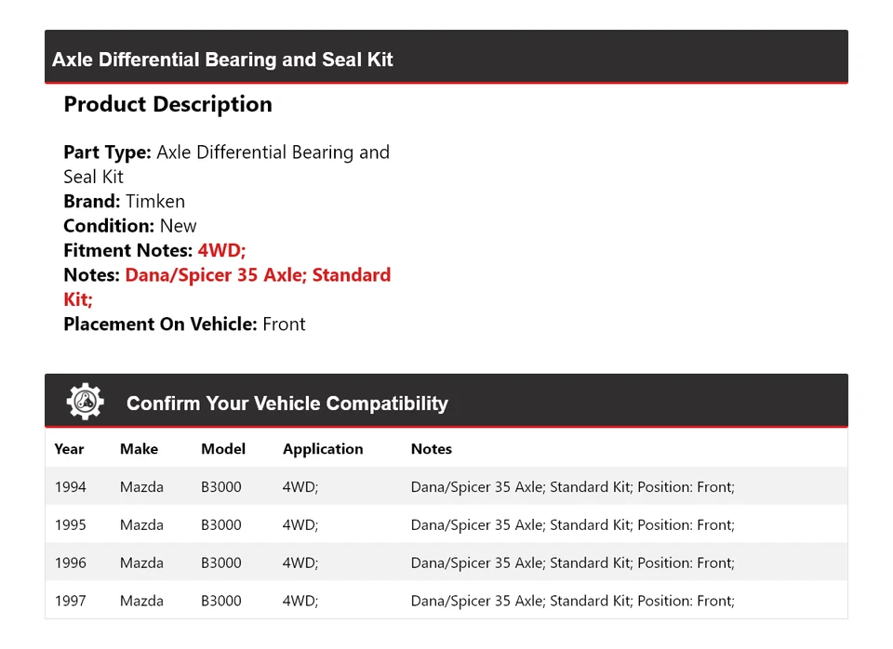
Task: Click the Mazda cell in the 1994 row
Action: tap(141, 487)
